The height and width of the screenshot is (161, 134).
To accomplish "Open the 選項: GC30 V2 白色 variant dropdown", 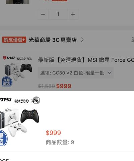I will click(x=76, y=73).
